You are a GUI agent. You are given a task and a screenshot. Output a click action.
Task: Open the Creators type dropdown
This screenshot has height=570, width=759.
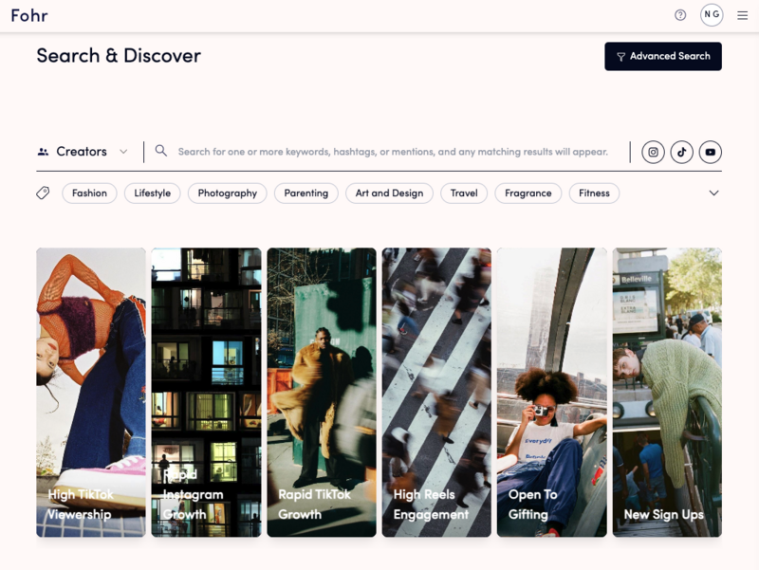[x=83, y=152]
